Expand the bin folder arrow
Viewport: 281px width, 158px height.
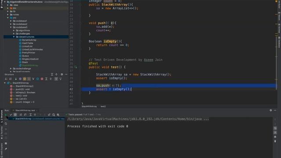[x=8, y=8]
